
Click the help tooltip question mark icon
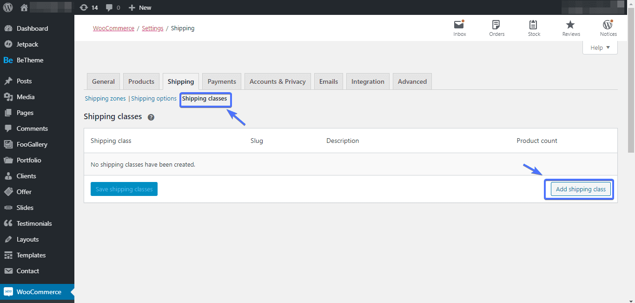[x=151, y=117]
